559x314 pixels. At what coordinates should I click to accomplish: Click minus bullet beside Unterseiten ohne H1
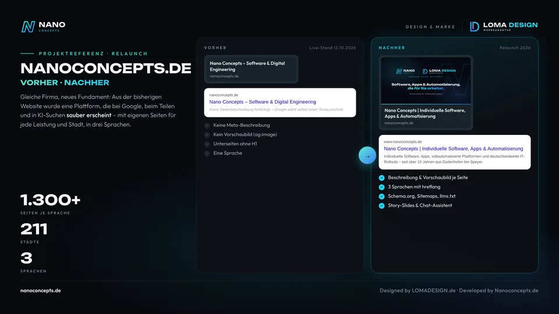coord(207,144)
